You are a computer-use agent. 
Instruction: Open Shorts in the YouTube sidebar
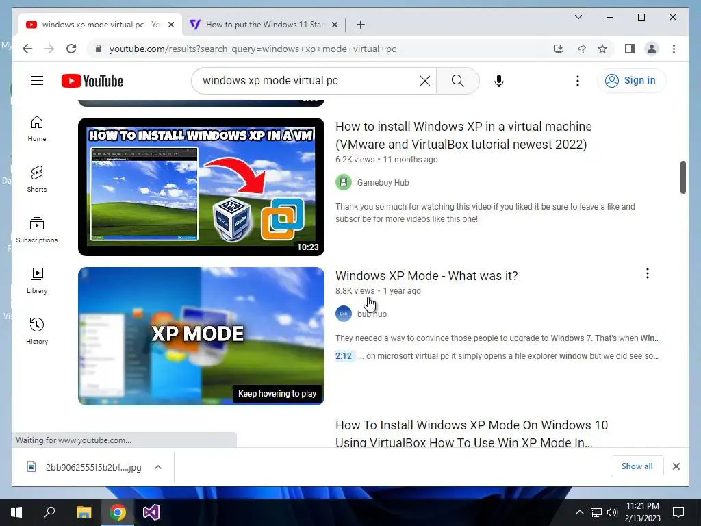(x=37, y=179)
